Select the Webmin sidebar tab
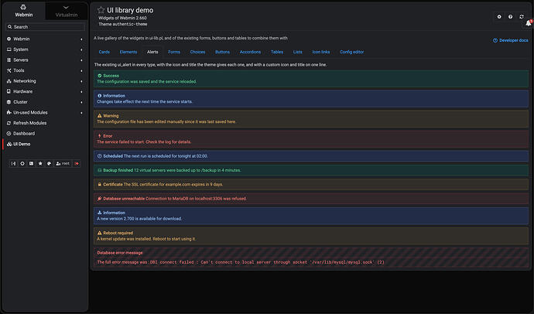534x314 pixels. pyautogui.click(x=24, y=12)
